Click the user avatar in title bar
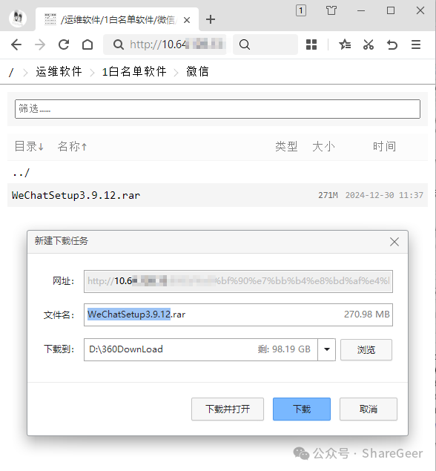 point(18,18)
